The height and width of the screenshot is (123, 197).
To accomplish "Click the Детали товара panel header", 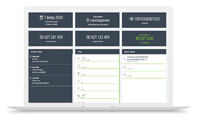I will [x=144, y=52].
